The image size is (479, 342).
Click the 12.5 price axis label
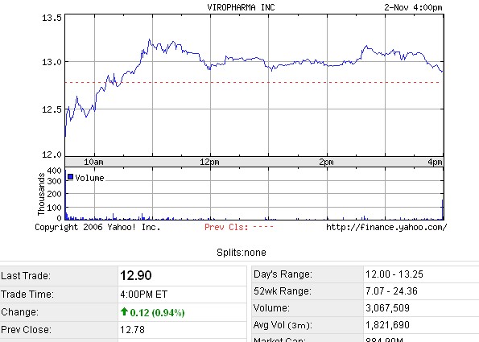52,109
